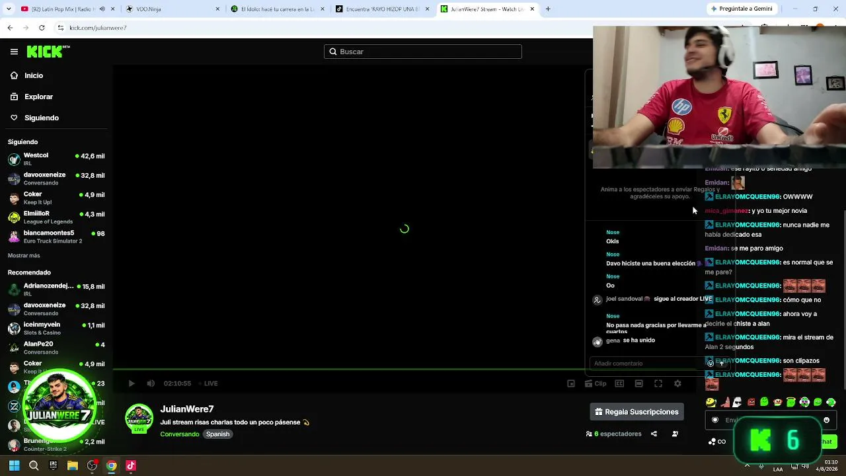This screenshot has width=846, height=476.
Task: Create a Clip of the stream
Action: pyautogui.click(x=596, y=383)
